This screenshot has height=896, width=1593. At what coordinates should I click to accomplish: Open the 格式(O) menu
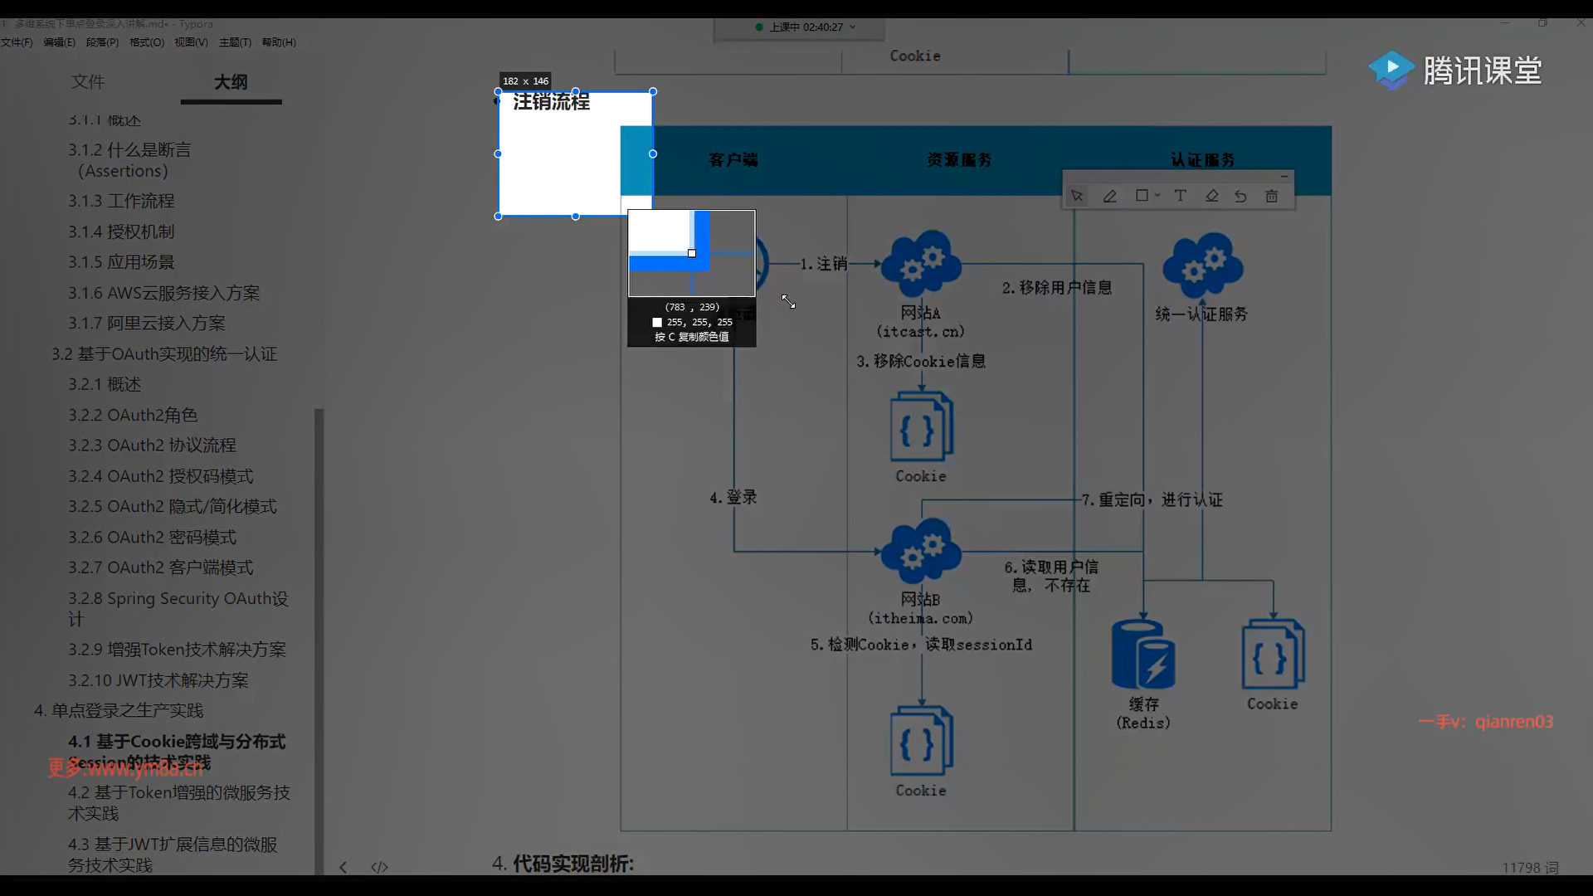[146, 42]
